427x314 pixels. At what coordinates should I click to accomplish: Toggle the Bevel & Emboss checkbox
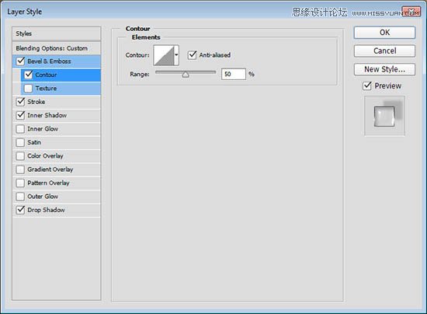tap(21, 61)
